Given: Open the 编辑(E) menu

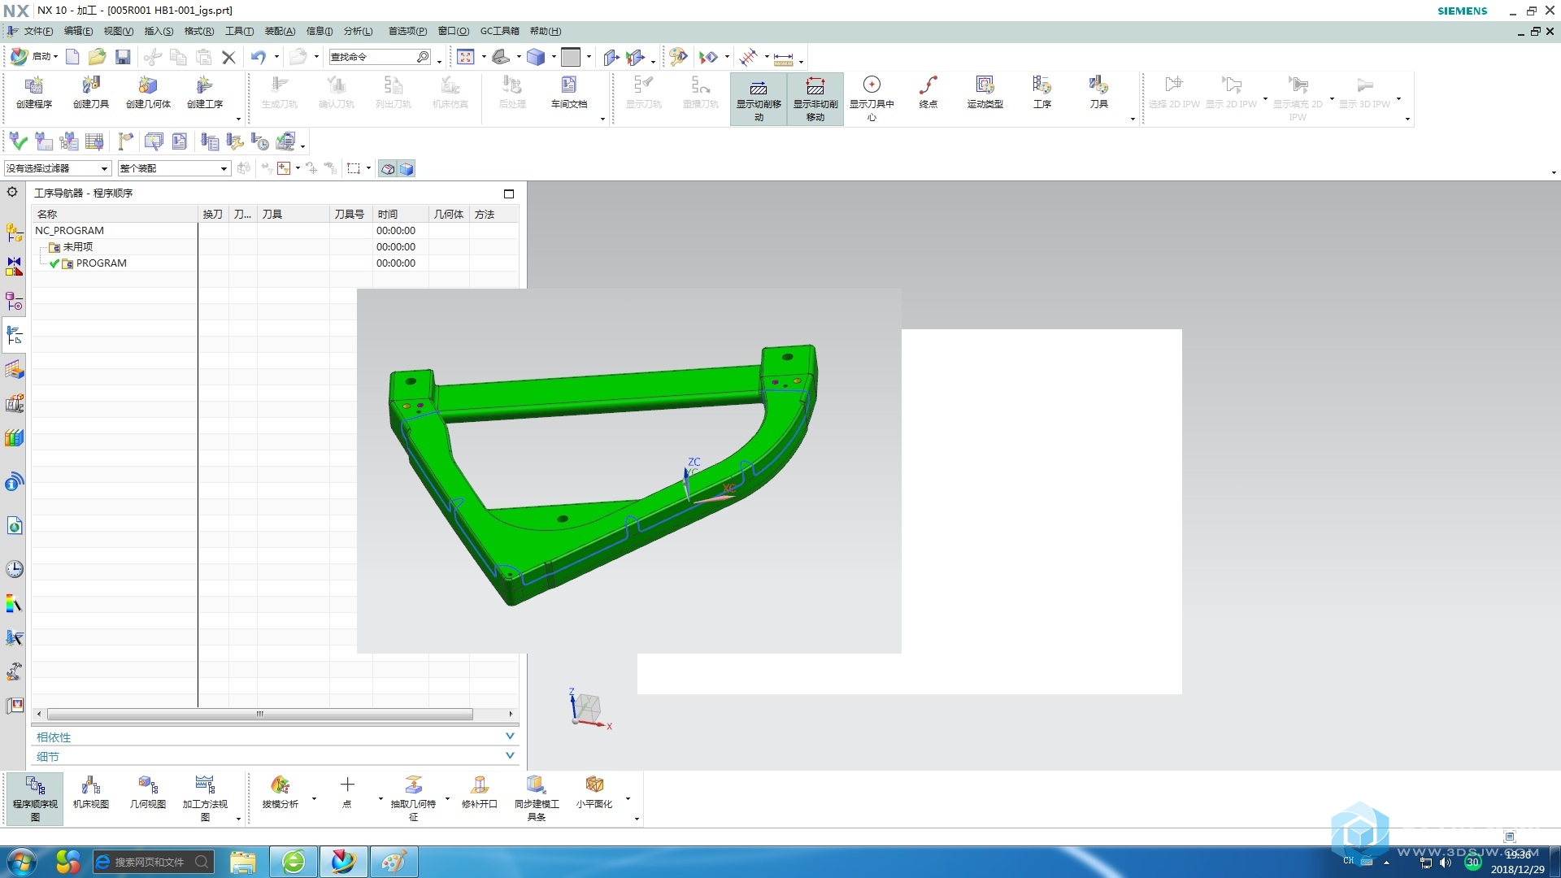Looking at the screenshot, I should (78, 31).
